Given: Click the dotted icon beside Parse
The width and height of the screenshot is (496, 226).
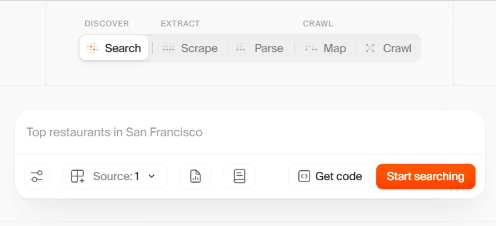Looking at the screenshot, I should pyautogui.click(x=241, y=48).
